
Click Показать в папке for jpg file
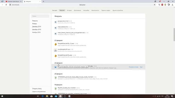pos(133,67)
